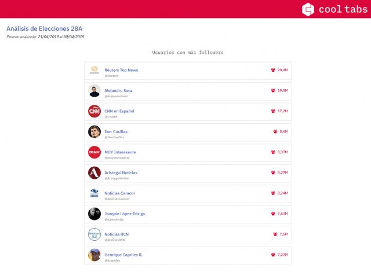Screen dimensions: 371x272
Task: Open the Aristegui Noticias name link
Action: (121, 173)
